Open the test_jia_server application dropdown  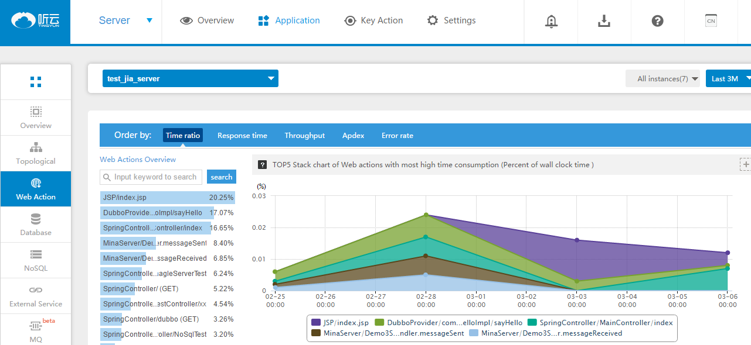(x=191, y=78)
